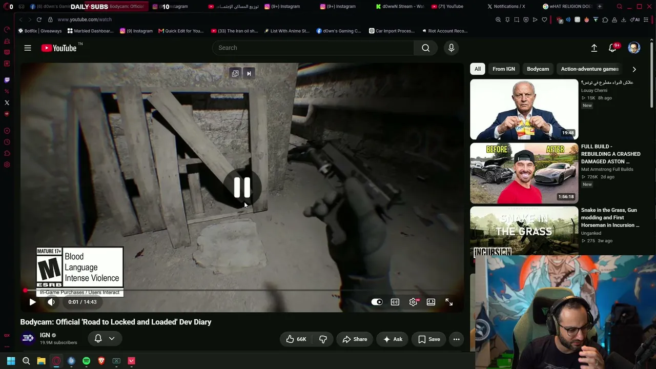Image resolution: width=656 pixels, height=369 pixels.
Task: Select the From IGN filter chip
Action: click(504, 69)
